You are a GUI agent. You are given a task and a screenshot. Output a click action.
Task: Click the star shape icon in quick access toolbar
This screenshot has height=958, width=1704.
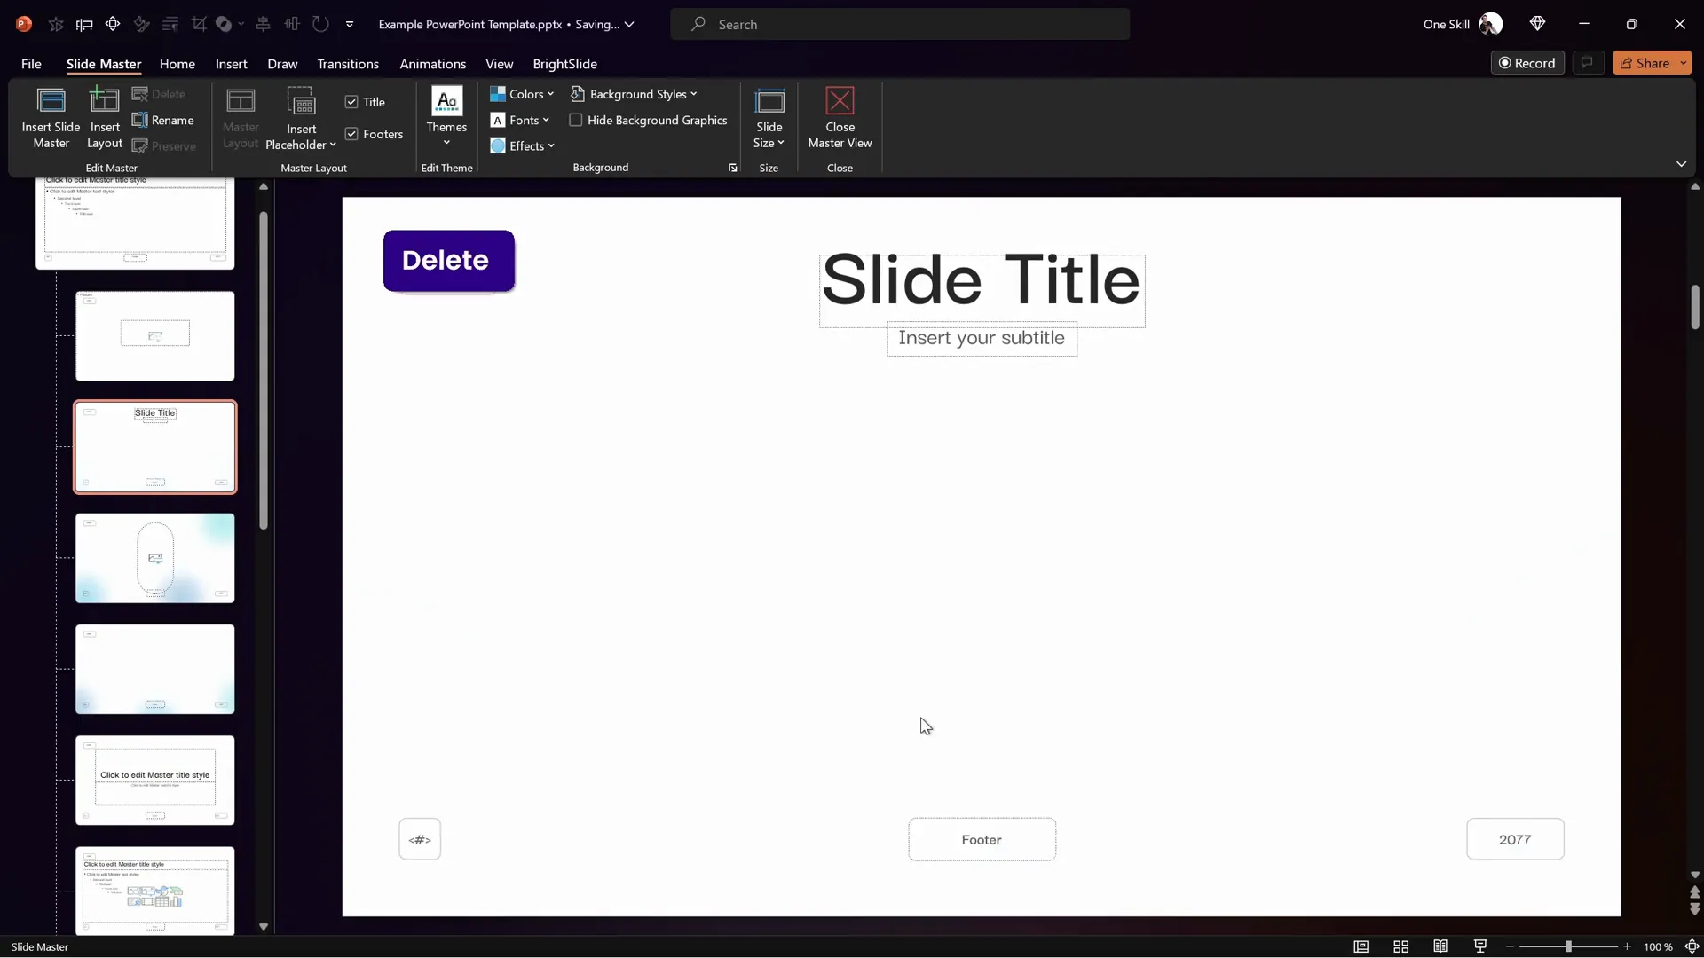point(56,24)
